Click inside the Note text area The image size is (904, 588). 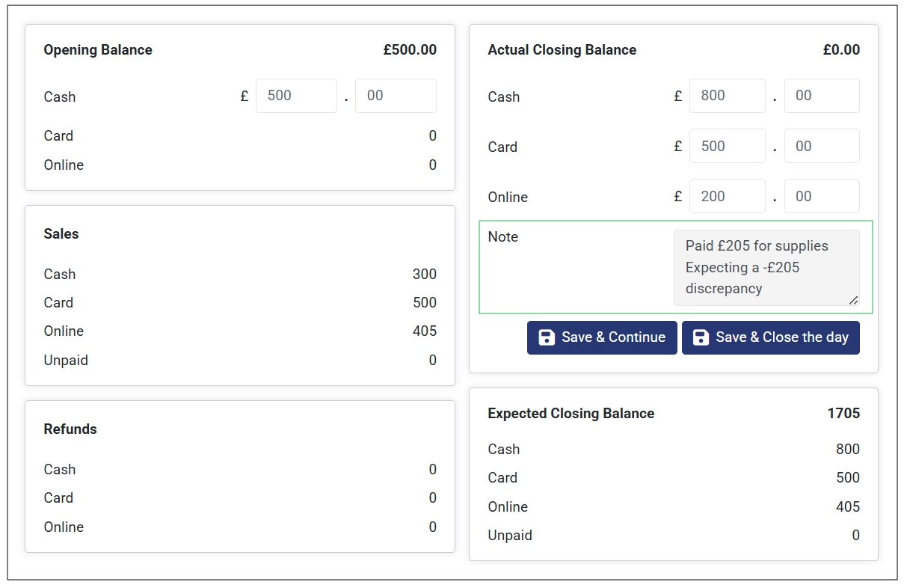(766, 267)
